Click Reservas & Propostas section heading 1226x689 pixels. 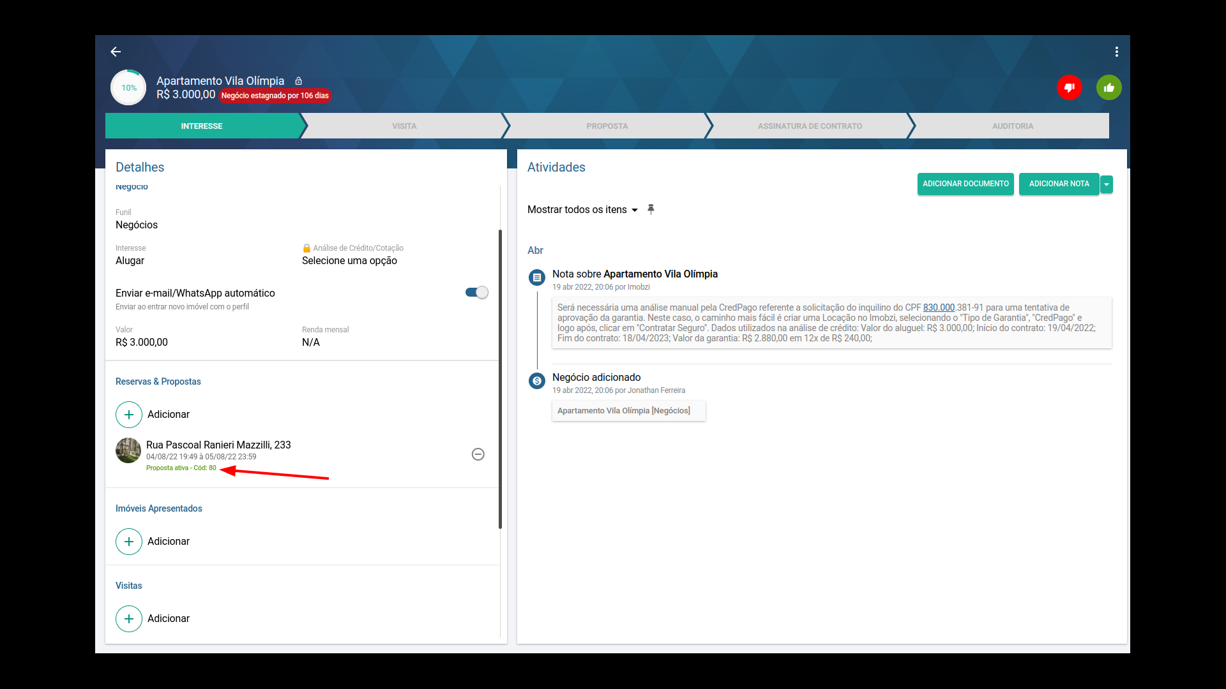point(158,382)
